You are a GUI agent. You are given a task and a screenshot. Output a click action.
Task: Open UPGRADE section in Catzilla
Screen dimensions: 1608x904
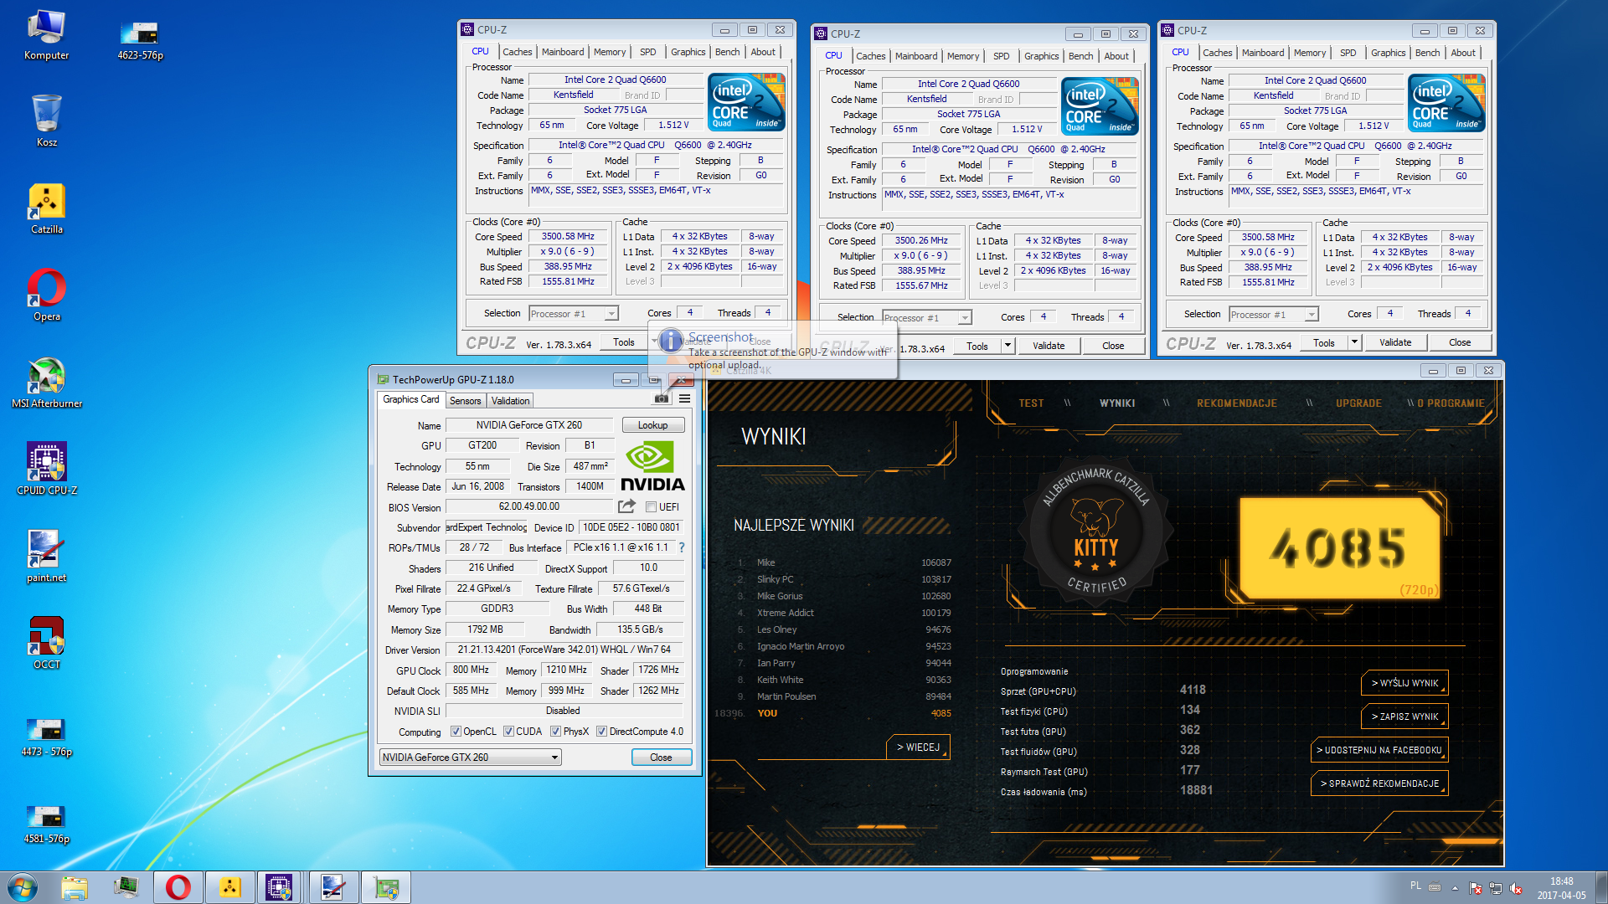click(x=1358, y=403)
